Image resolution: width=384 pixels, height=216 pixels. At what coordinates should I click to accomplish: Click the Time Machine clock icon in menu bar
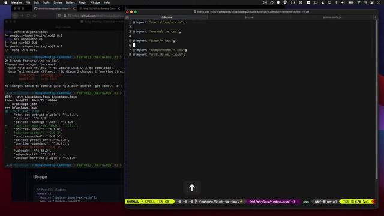coord(272,2)
